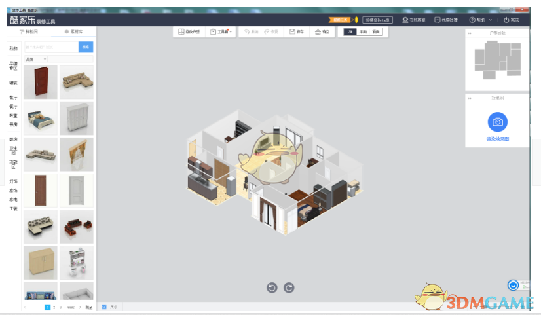
Task: Click the blue search (搜索) button
Action: pyautogui.click(x=86, y=47)
